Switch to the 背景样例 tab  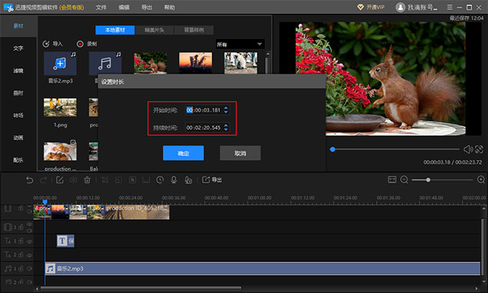tap(194, 30)
